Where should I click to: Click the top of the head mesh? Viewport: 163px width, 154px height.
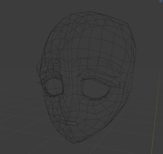89,12
